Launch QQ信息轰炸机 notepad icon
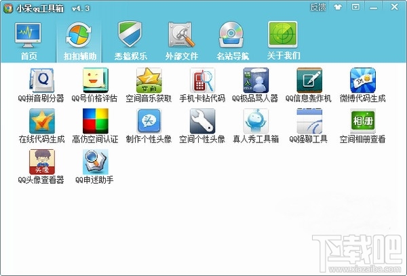 coord(309,80)
